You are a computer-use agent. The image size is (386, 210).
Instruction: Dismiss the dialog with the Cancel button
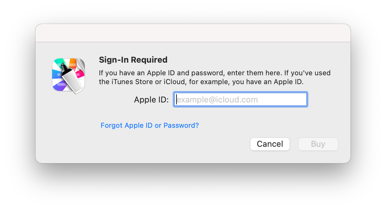click(x=270, y=144)
